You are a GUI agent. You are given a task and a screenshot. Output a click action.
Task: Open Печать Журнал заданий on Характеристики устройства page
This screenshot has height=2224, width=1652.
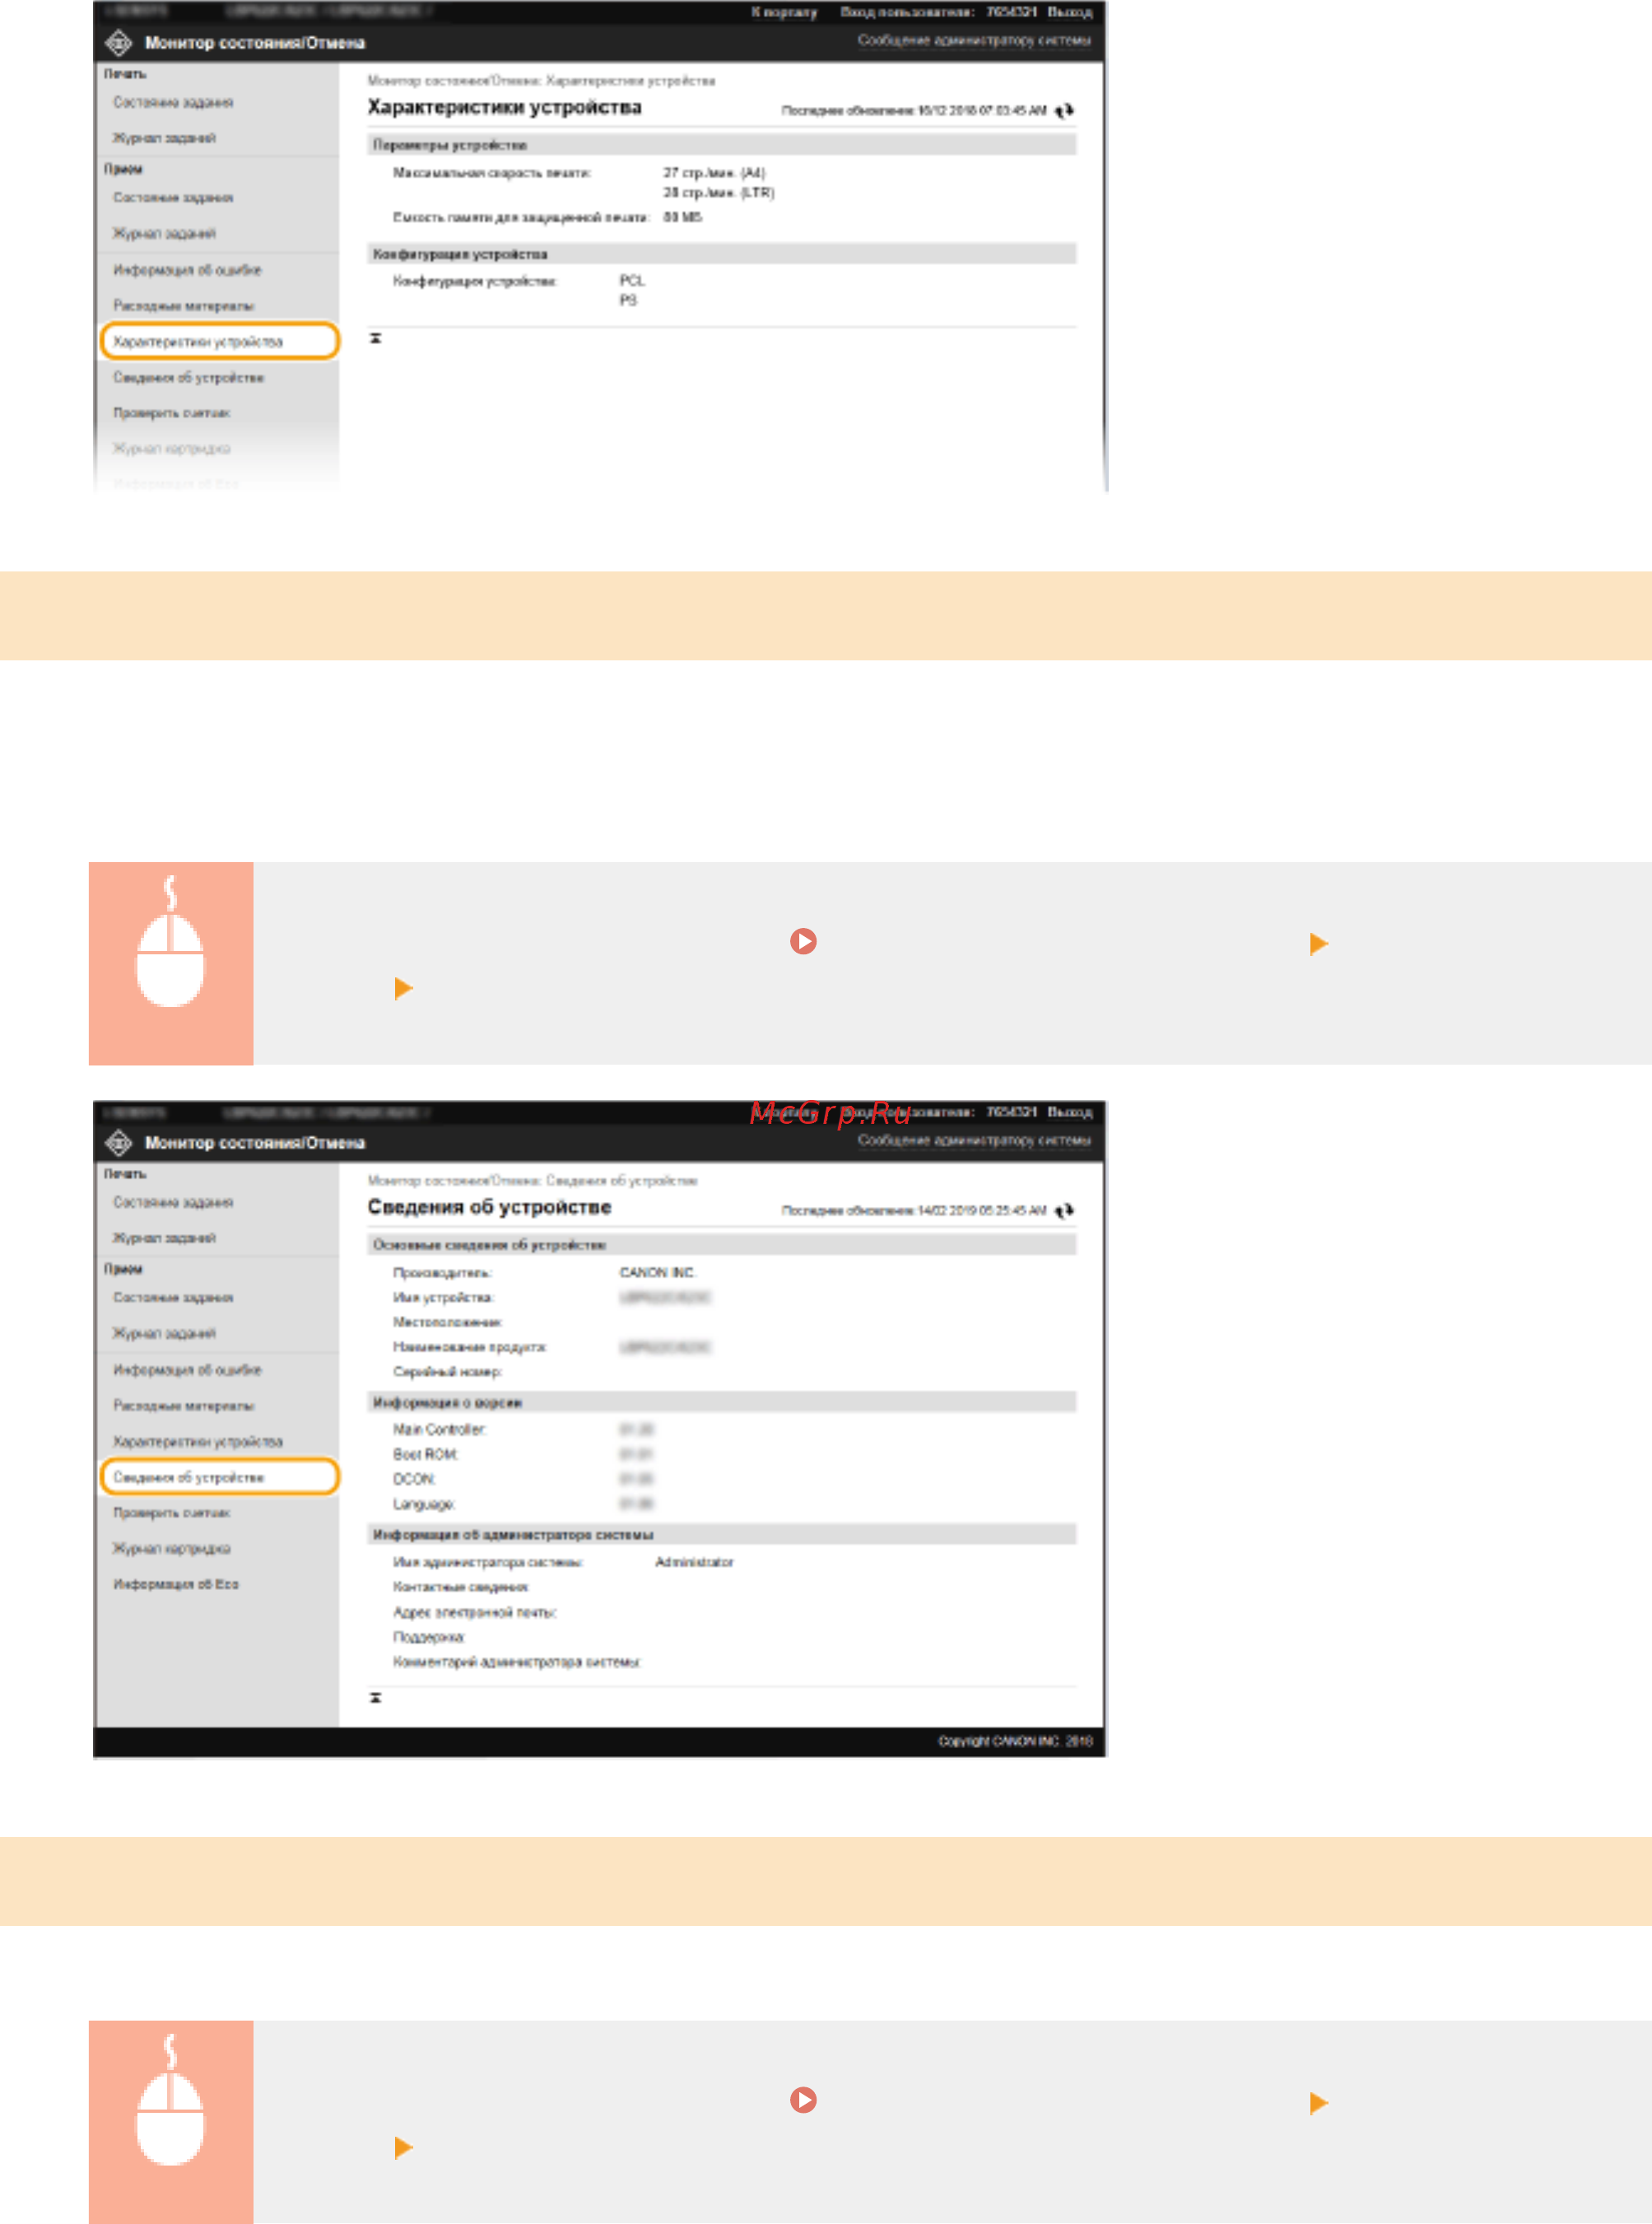[x=164, y=138]
